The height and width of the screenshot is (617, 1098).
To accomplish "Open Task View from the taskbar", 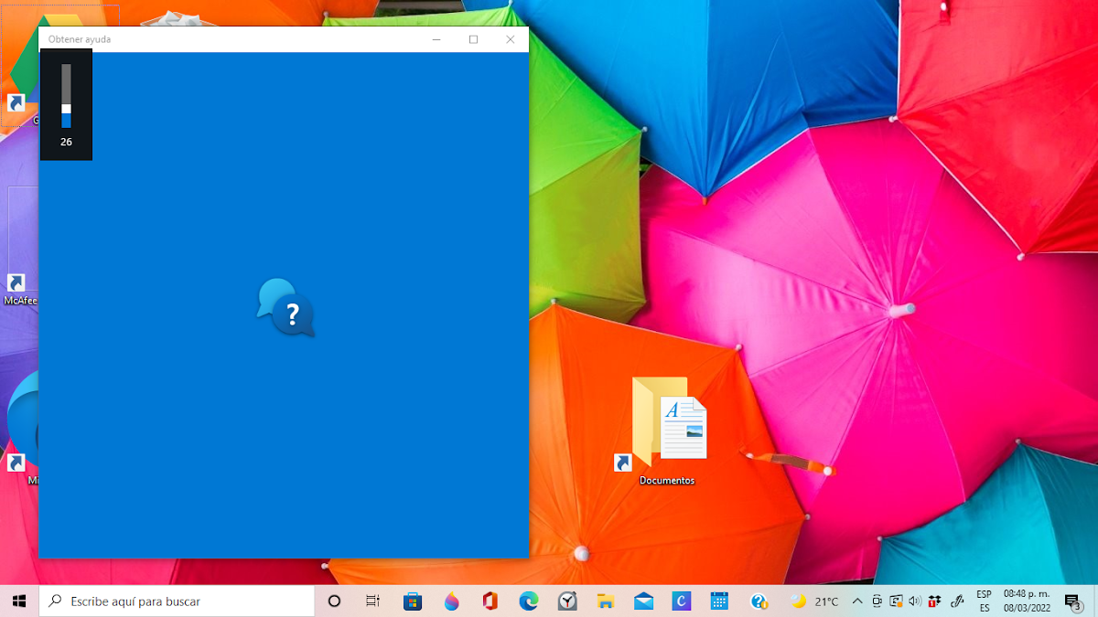I will pos(372,601).
